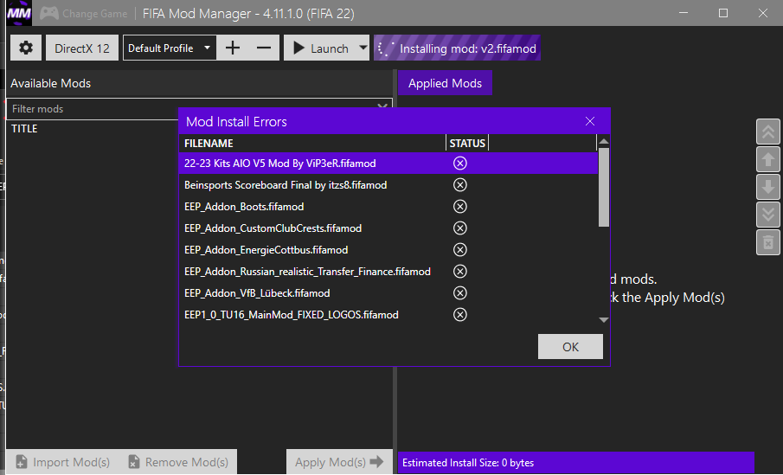Click error status icon for Russian_realistic_Transfer_Finance

pos(460,271)
